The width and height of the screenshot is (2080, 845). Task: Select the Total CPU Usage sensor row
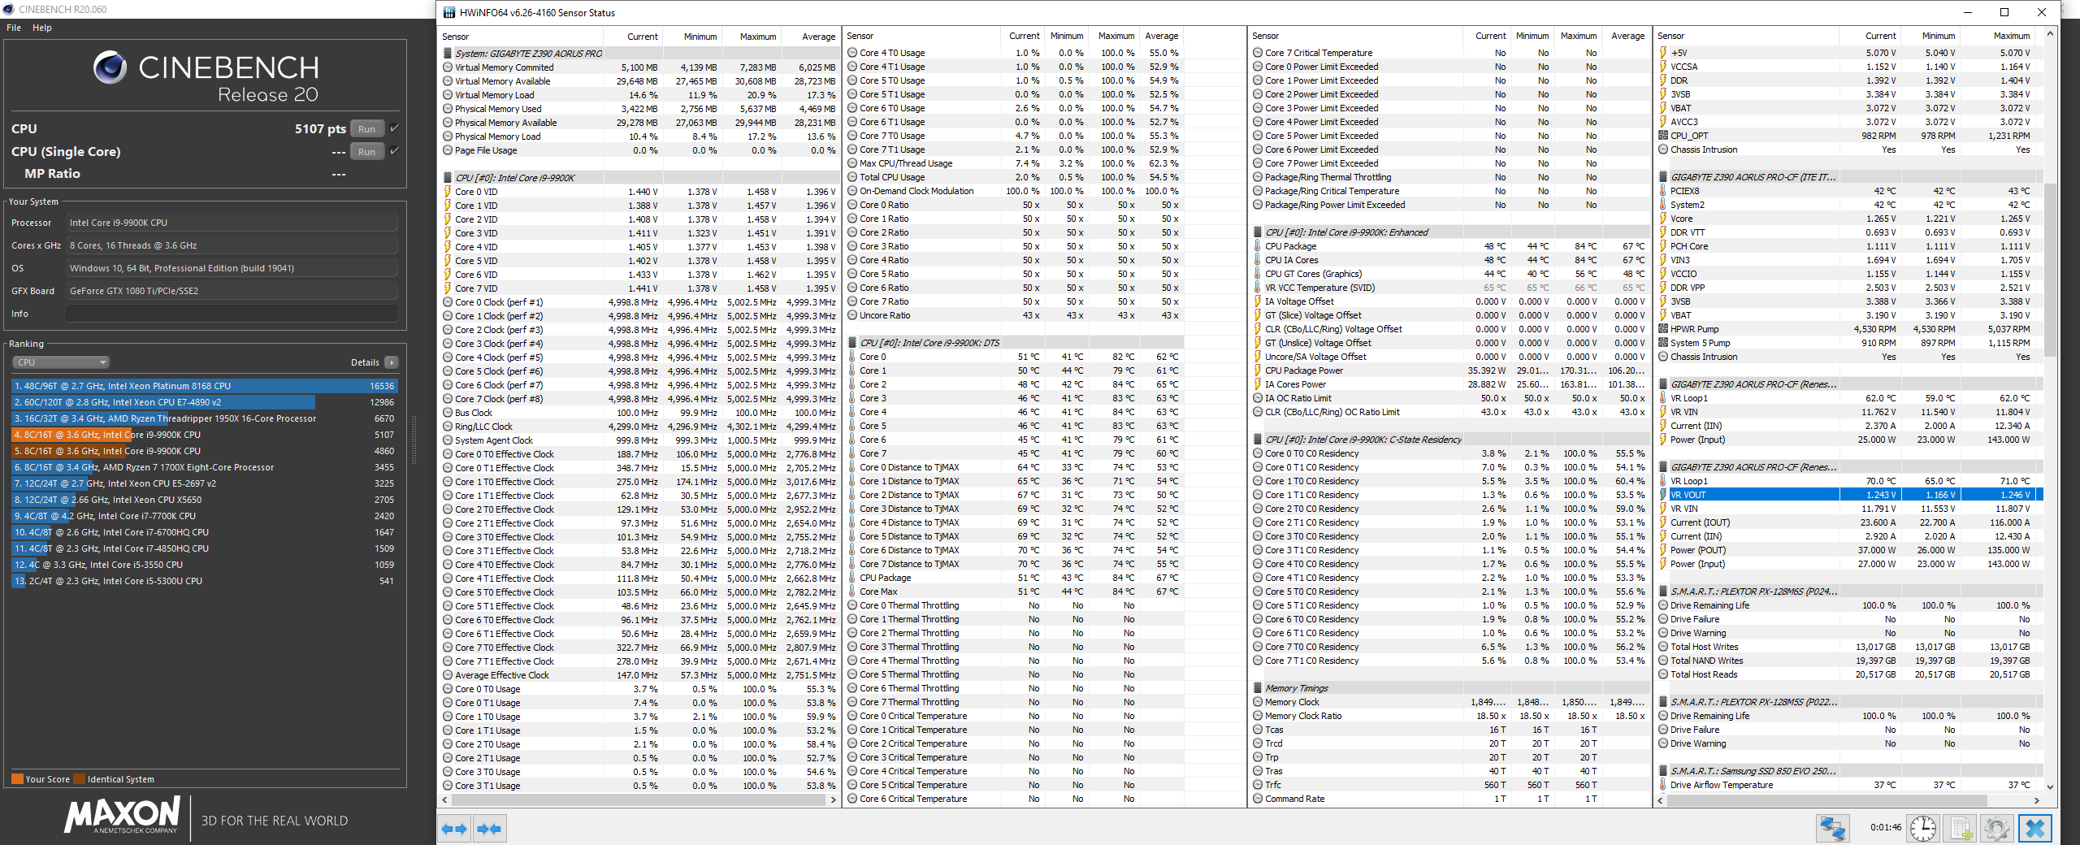pyautogui.click(x=1014, y=177)
